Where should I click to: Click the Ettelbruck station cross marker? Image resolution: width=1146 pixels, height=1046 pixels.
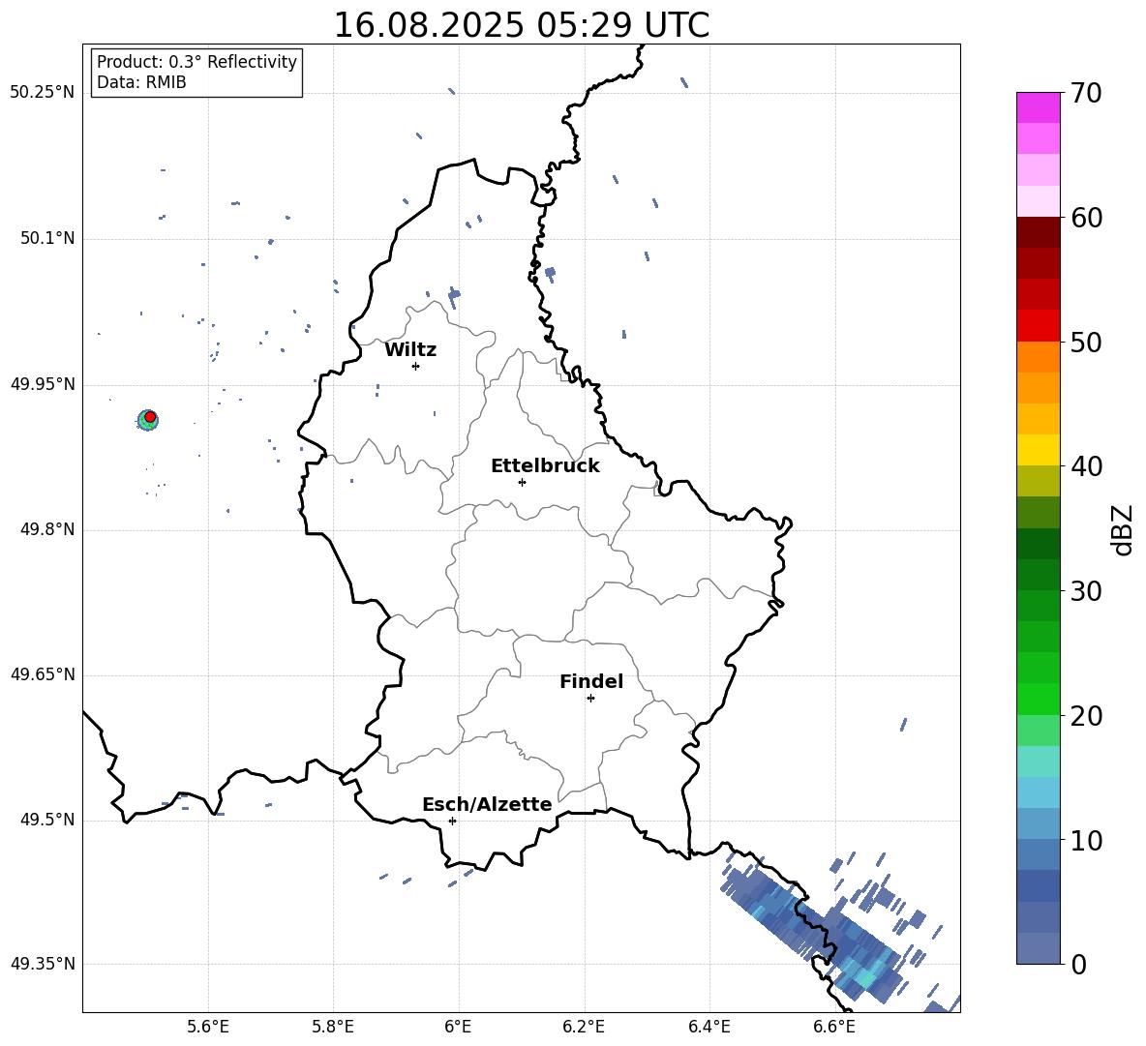coord(522,482)
